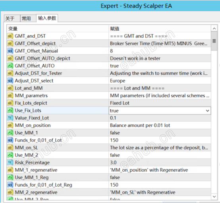
Task: Click the Use_MM_1_Reg false value
Action: [115, 178]
